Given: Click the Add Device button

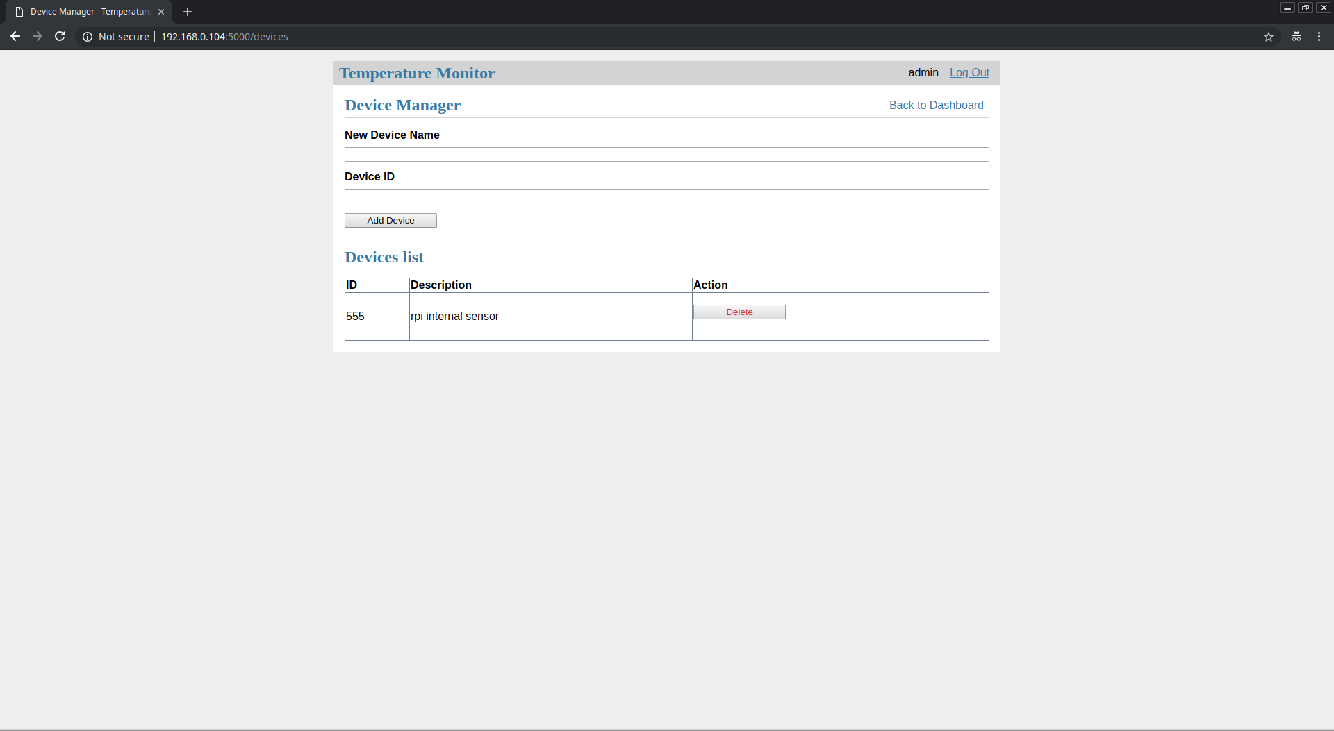Looking at the screenshot, I should tap(390, 220).
